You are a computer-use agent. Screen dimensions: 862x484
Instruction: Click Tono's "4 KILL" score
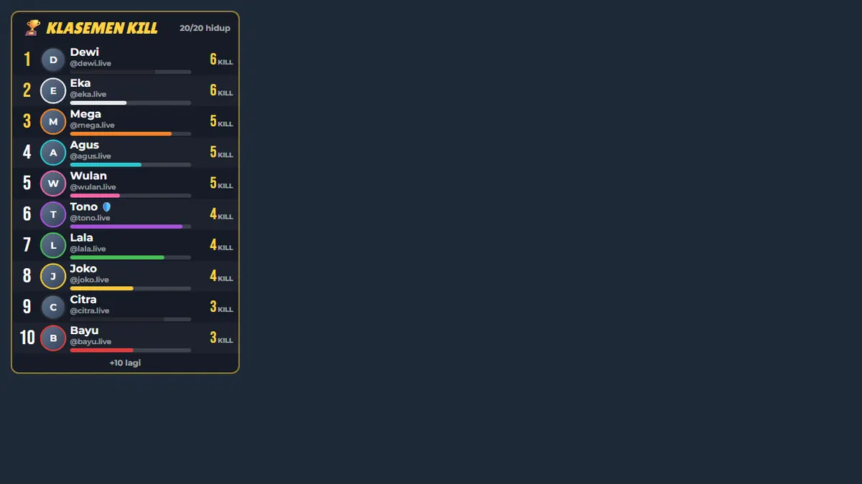pos(221,214)
